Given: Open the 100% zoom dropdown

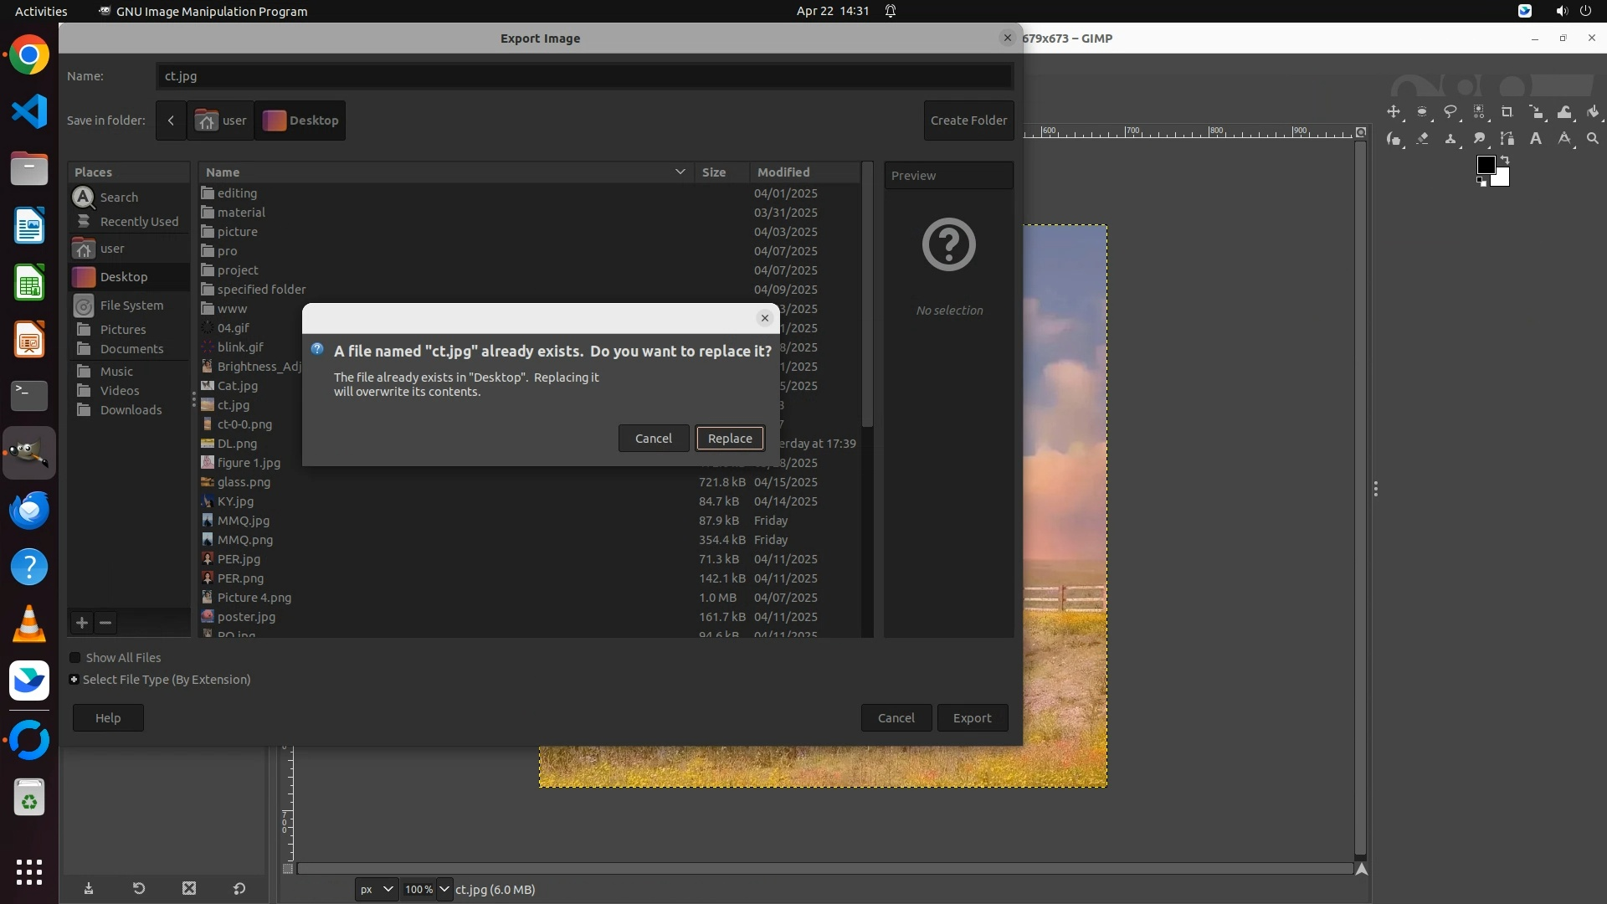Looking at the screenshot, I should 444,890.
